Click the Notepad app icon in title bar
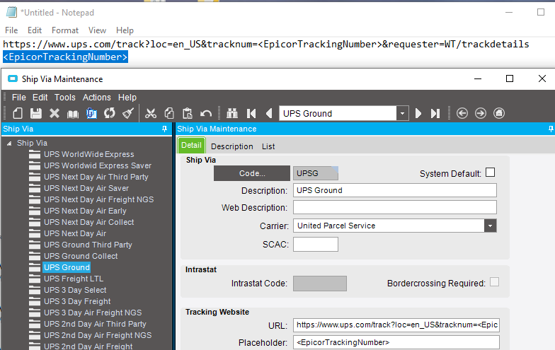Image resolution: width=555 pixels, height=350 pixels. pos(11,13)
